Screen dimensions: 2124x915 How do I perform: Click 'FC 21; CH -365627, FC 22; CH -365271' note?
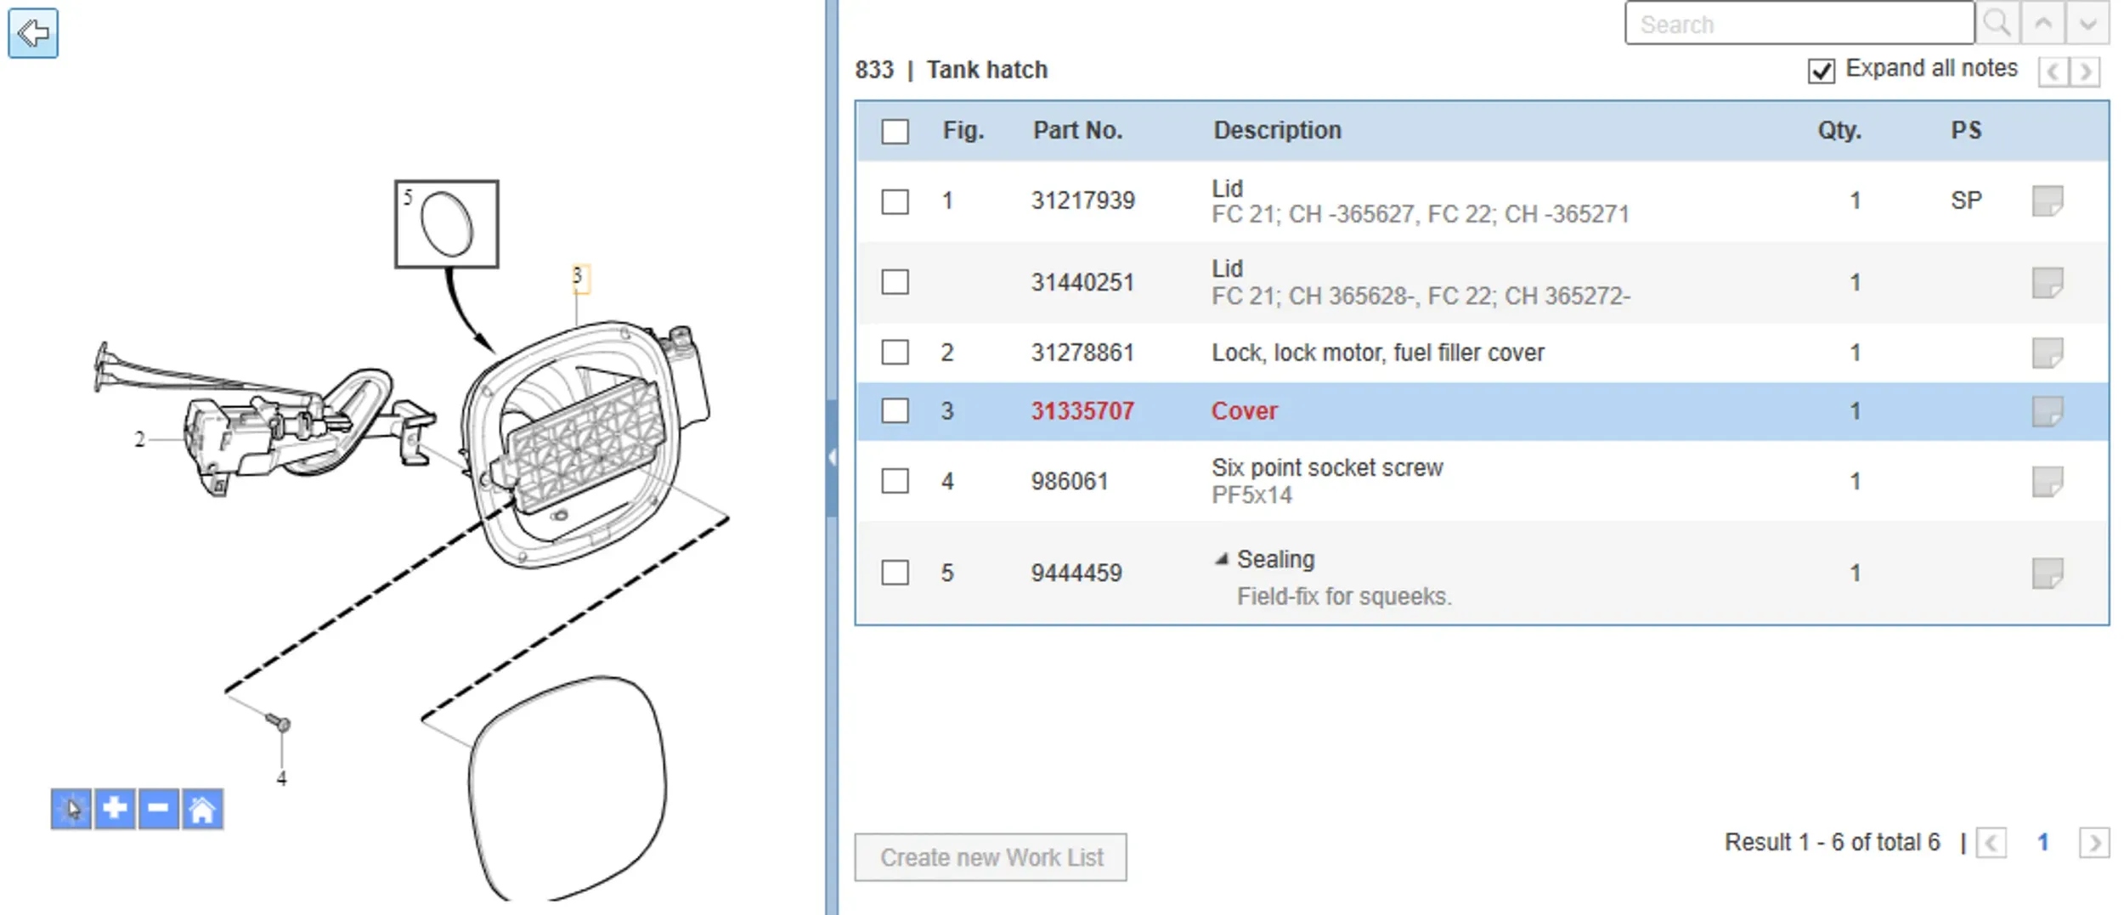point(1421,214)
